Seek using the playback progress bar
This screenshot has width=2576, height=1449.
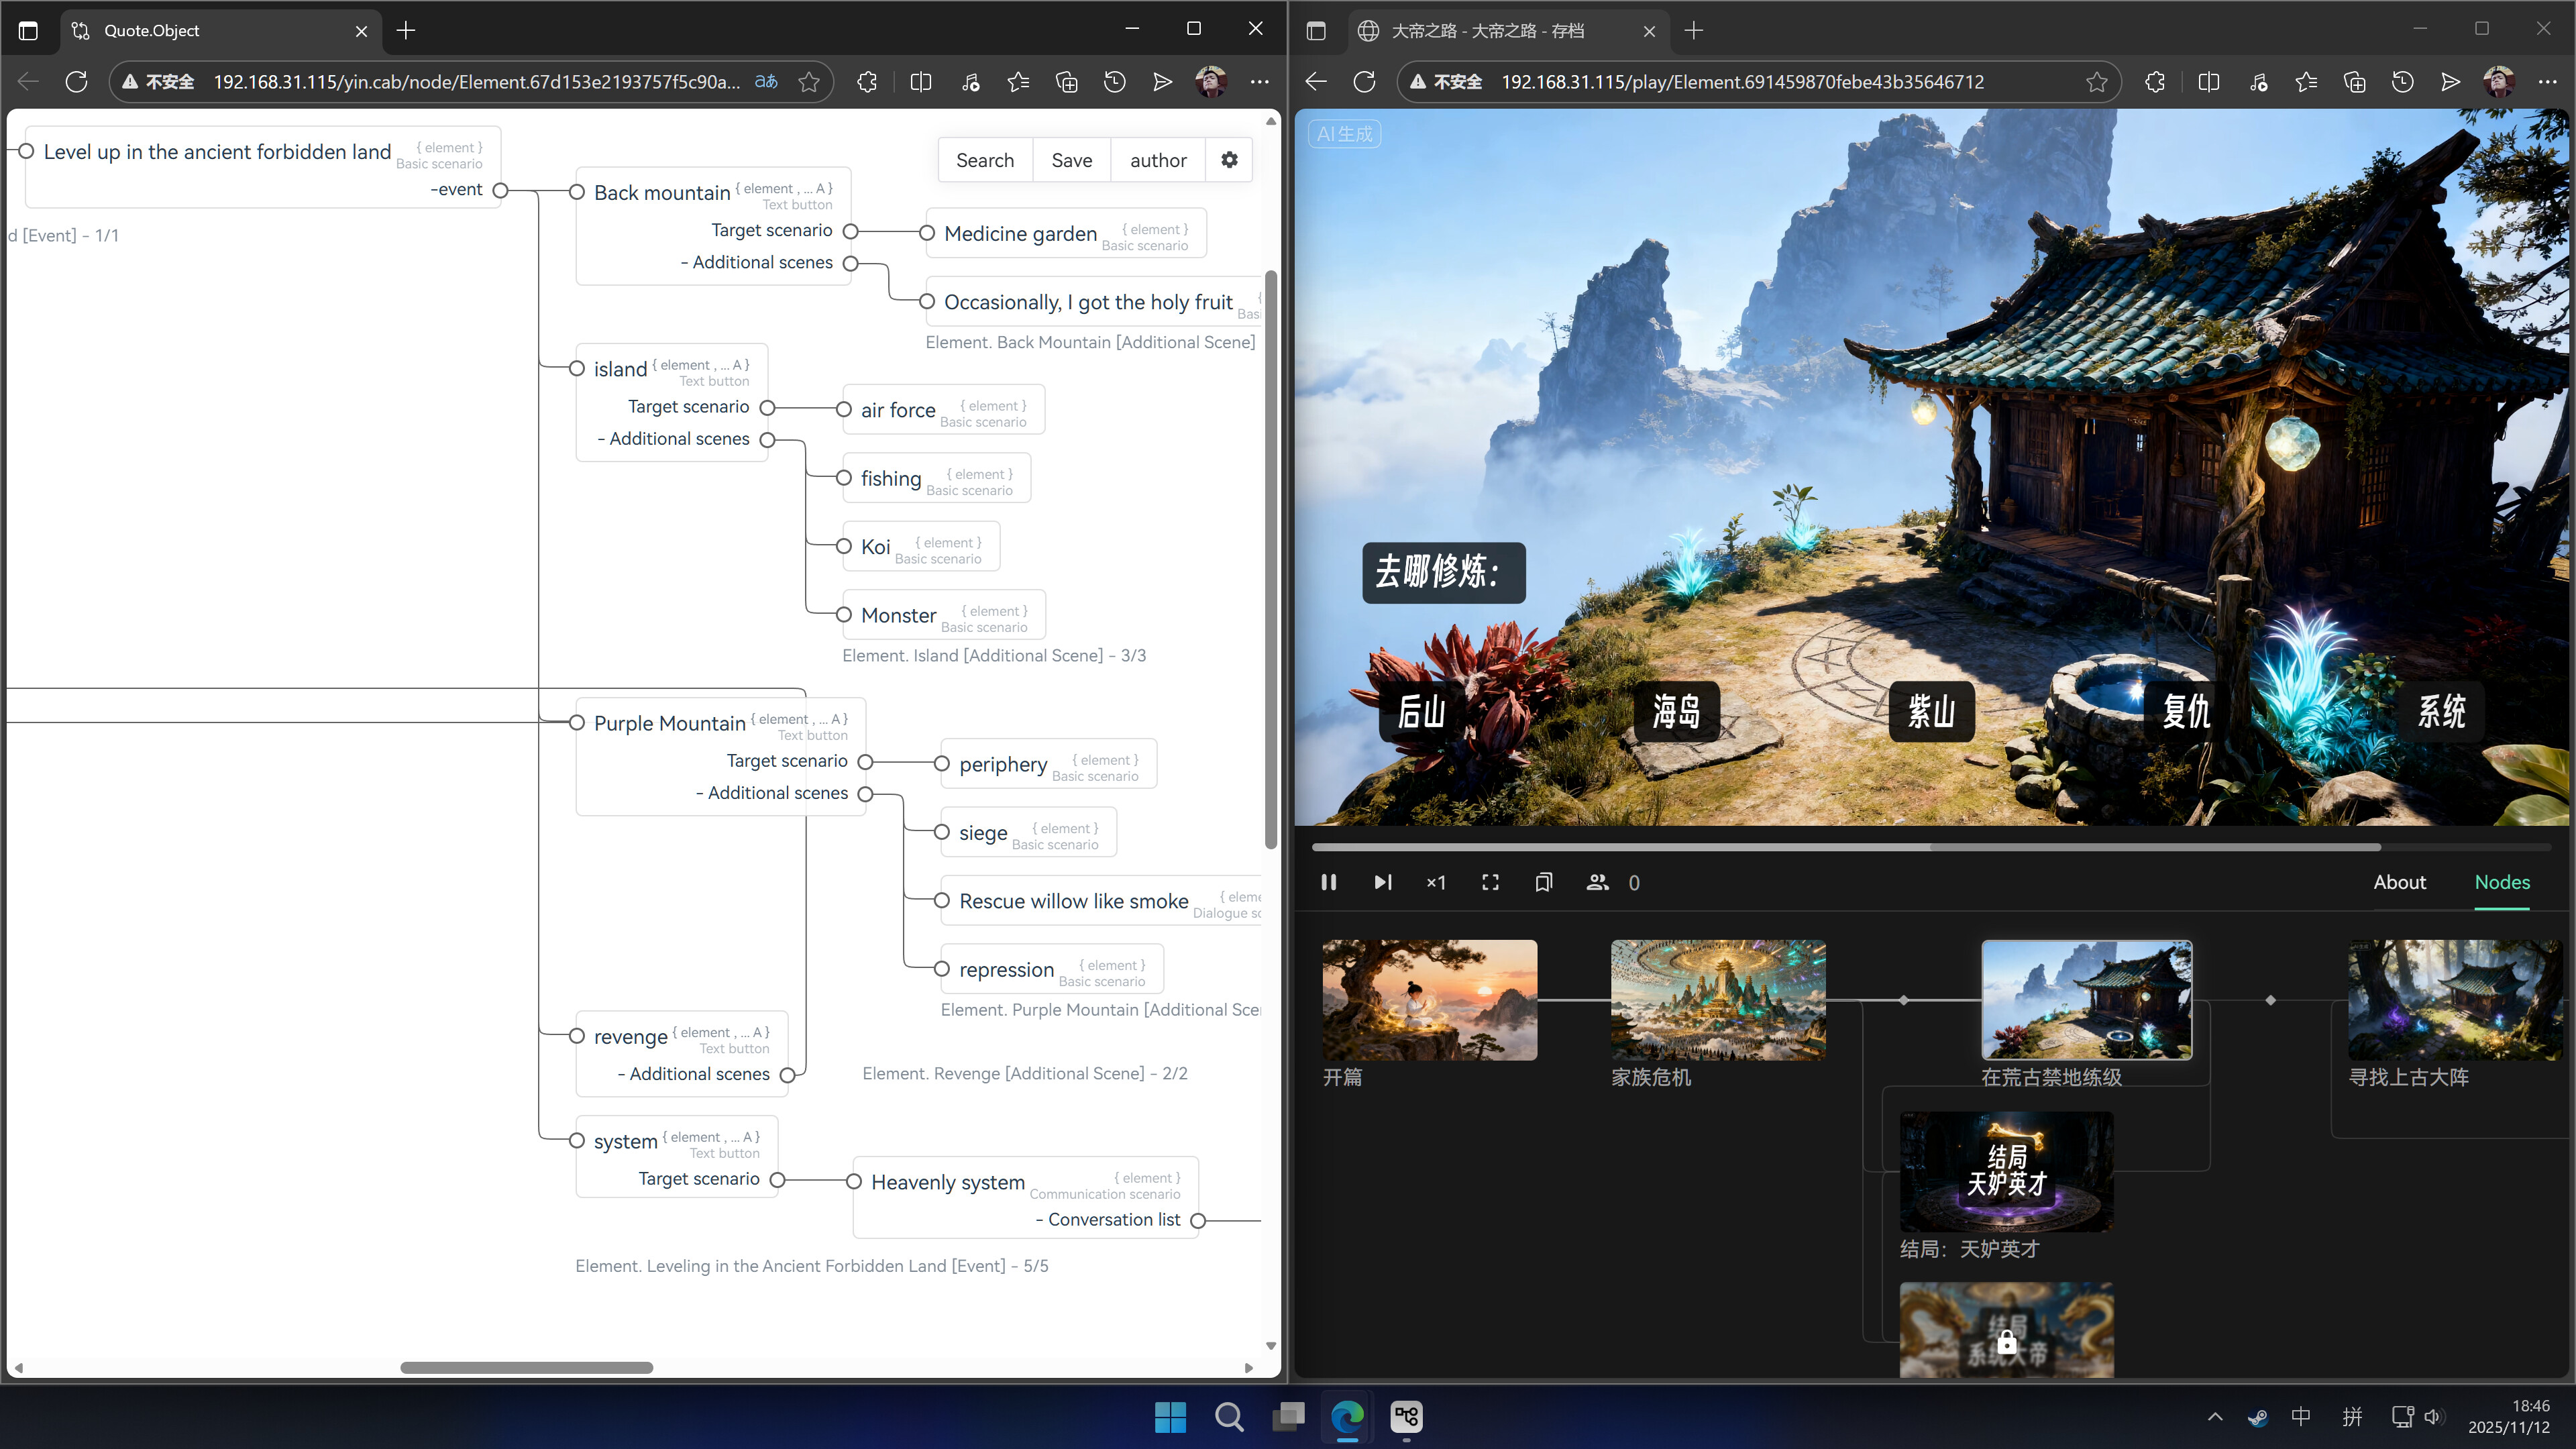click(1930, 847)
